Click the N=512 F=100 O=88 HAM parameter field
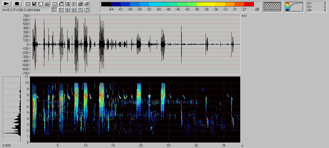The width and height of the screenshot is (329, 148). (x=26, y=10)
